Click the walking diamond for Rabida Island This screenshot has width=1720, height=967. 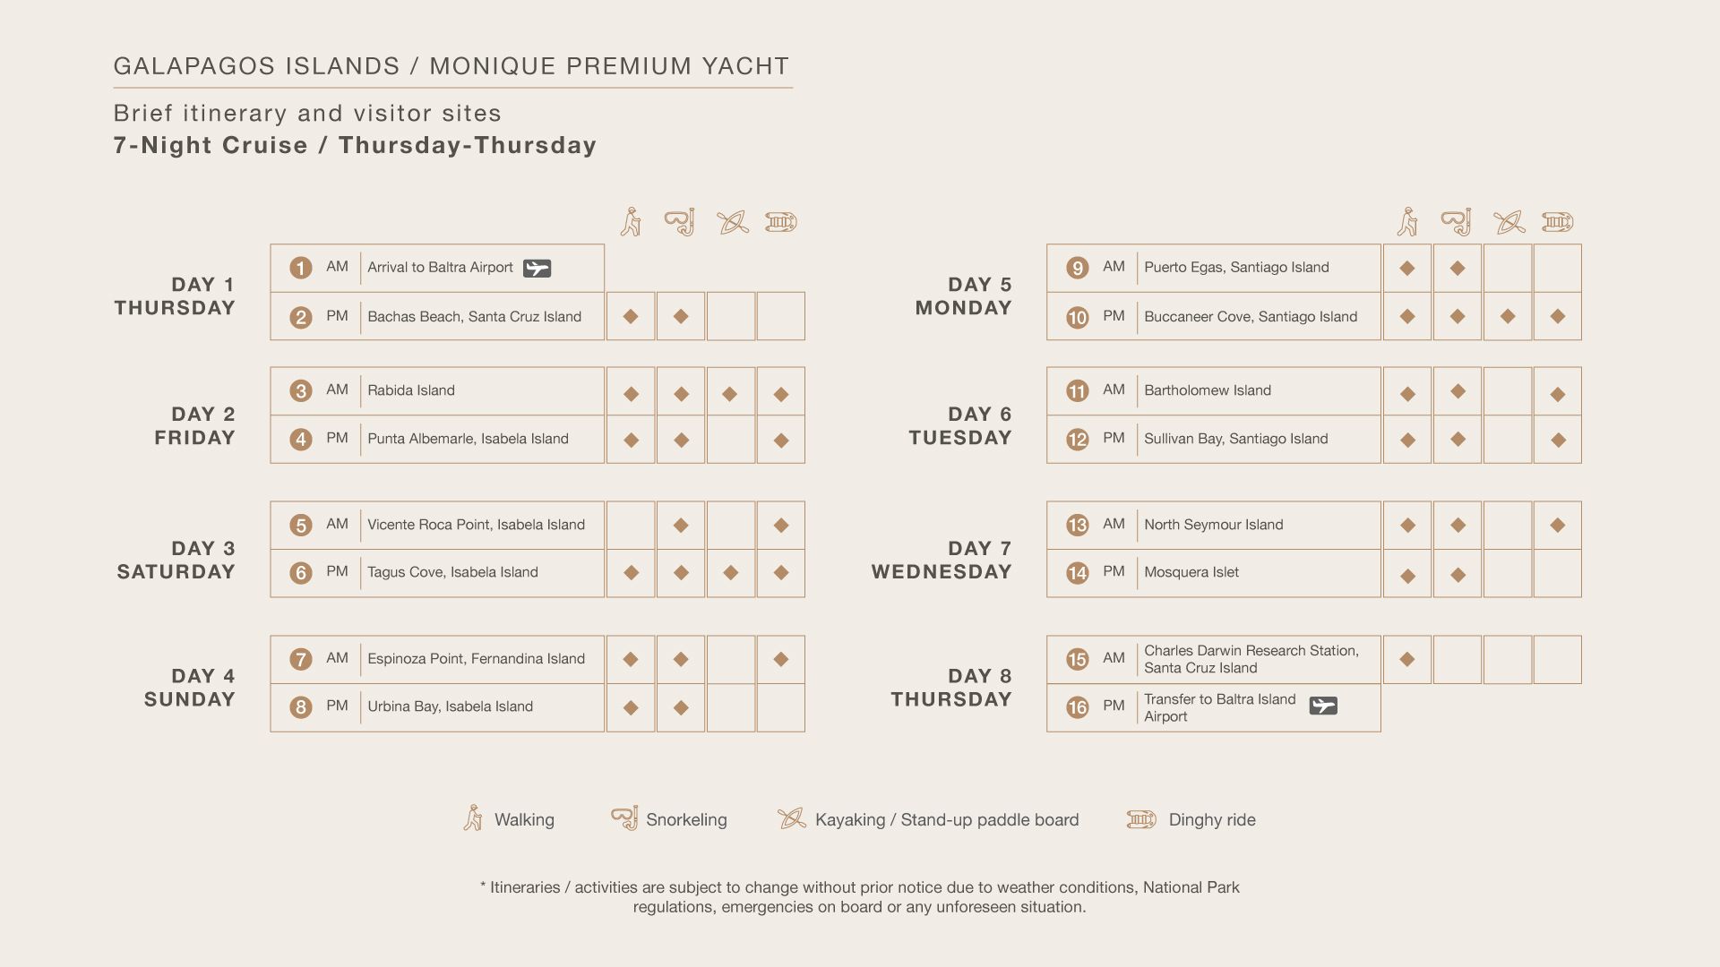click(x=632, y=394)
